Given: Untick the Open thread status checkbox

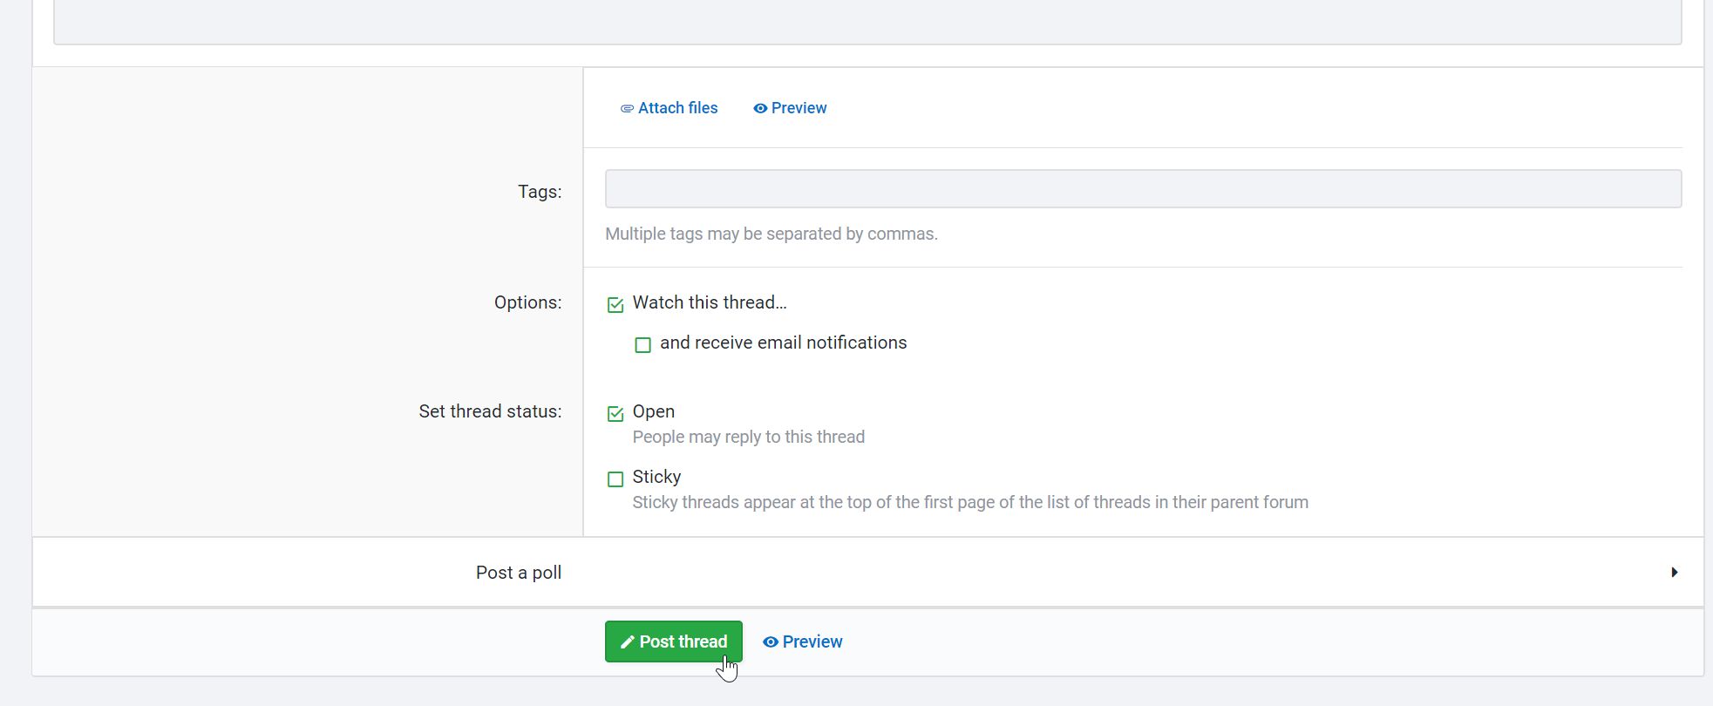Looking at the screenshot, I should pos(615,414).
